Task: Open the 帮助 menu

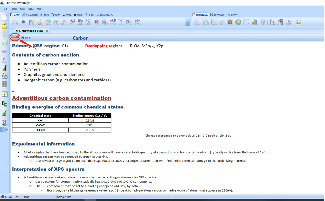Action: [39, 9]
